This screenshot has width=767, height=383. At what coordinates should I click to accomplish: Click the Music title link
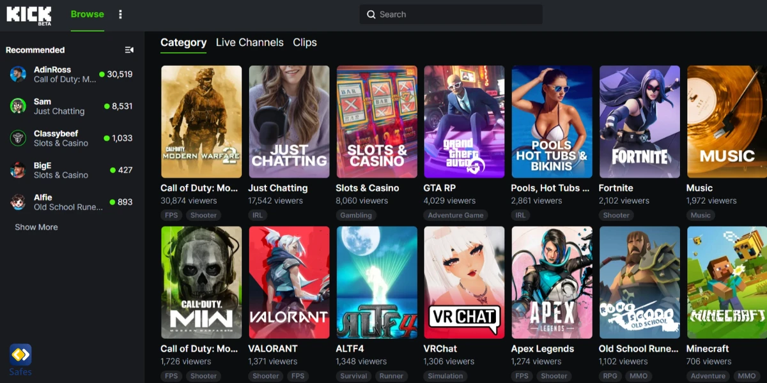[x=699, y=188]
